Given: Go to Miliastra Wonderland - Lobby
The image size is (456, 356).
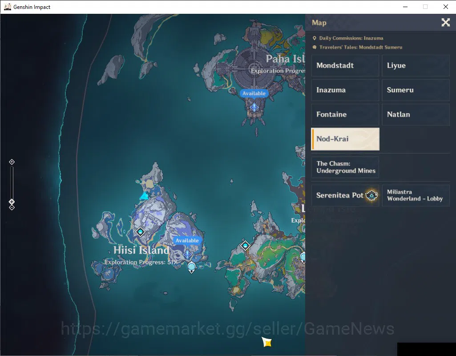Looking at the screenshot, I should [416, 195].
